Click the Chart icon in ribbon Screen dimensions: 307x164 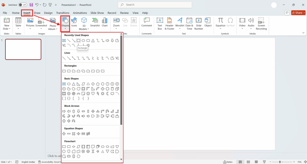[x=105, y=22]
